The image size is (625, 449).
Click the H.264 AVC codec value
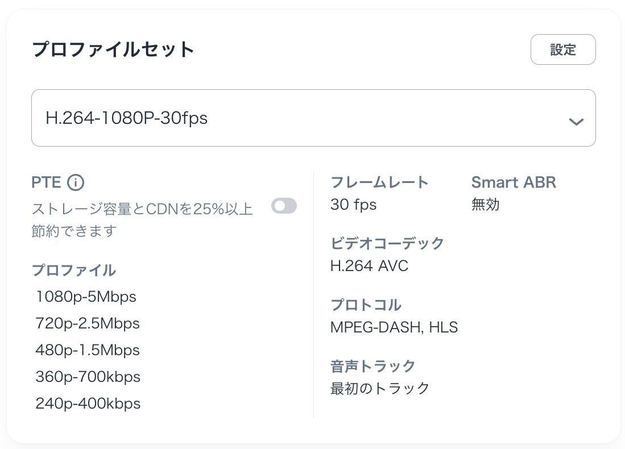click(x=369, y=266)
